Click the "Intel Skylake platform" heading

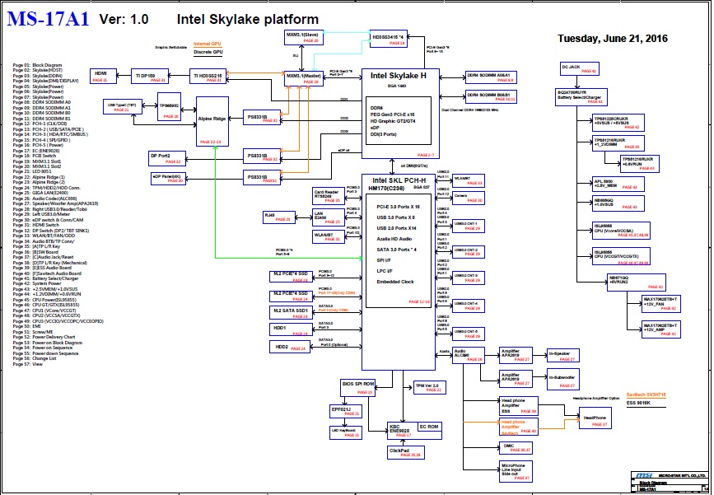(x=248, y=19)
